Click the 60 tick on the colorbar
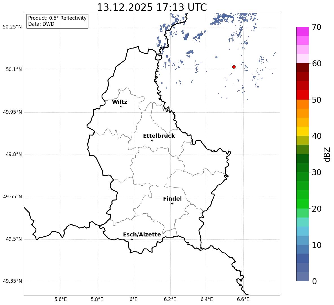The image size is (334, 305). point(317,63)
